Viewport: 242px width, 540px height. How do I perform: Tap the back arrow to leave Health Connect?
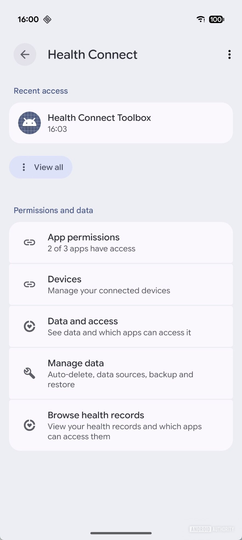(25, 54)
